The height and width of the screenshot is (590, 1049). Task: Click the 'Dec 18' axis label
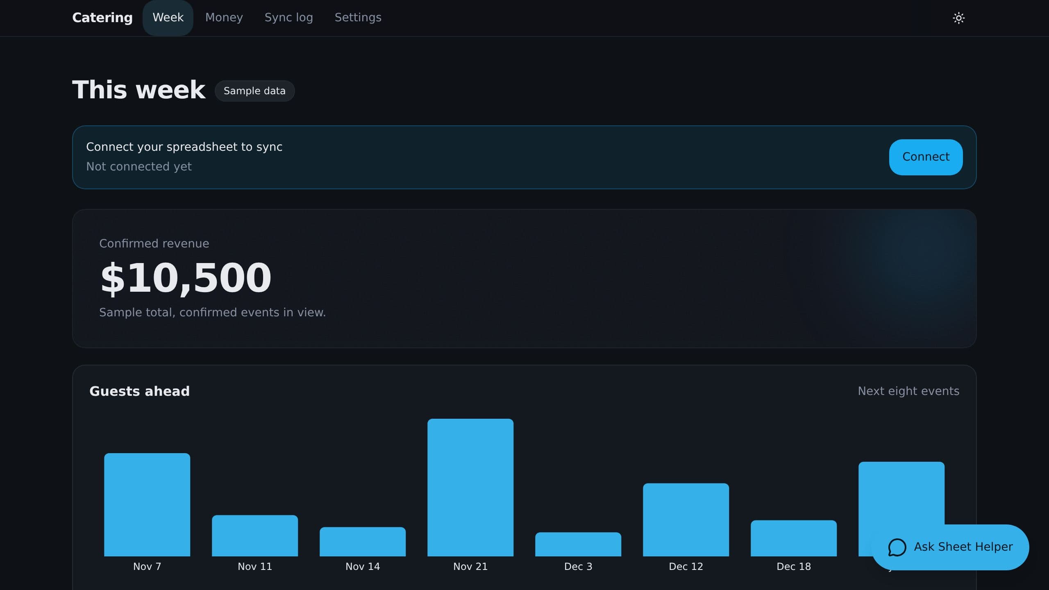794,567
